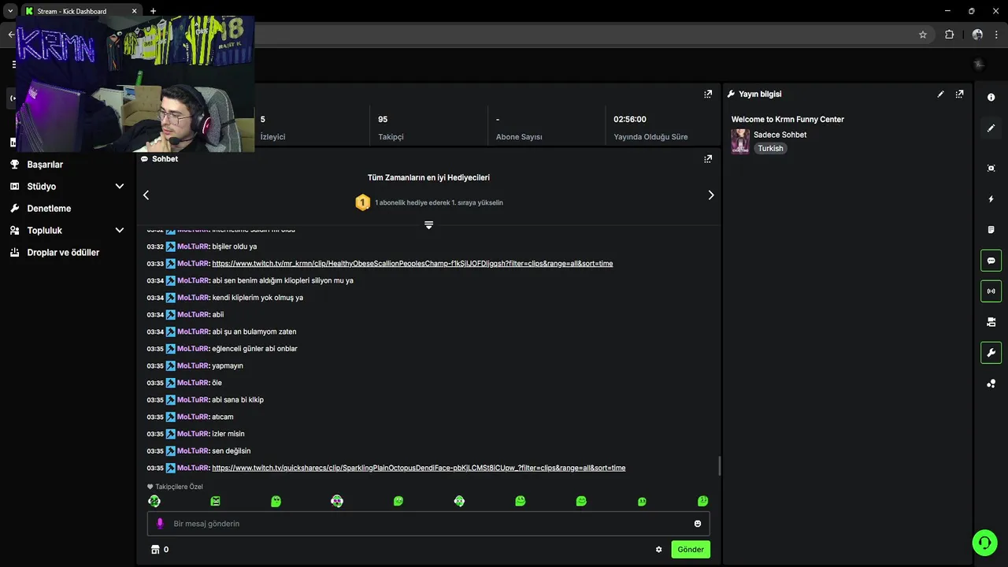Show next gift leaderboard with right arrow
Viewport: 1008px width, 567px height.
pyautogui.click(x=711, y=195)
